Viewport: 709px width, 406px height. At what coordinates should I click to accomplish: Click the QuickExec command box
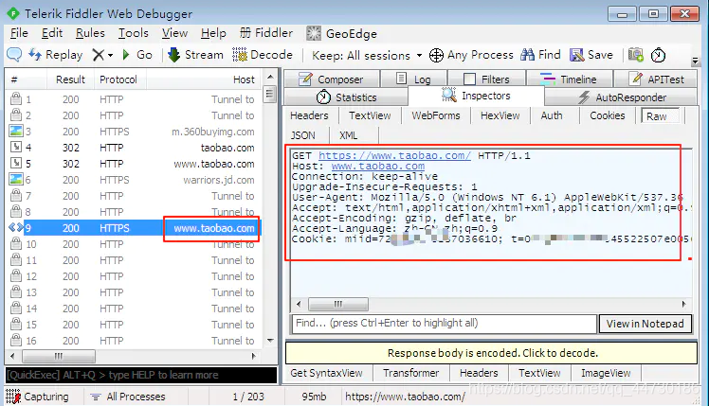[141, 375]
